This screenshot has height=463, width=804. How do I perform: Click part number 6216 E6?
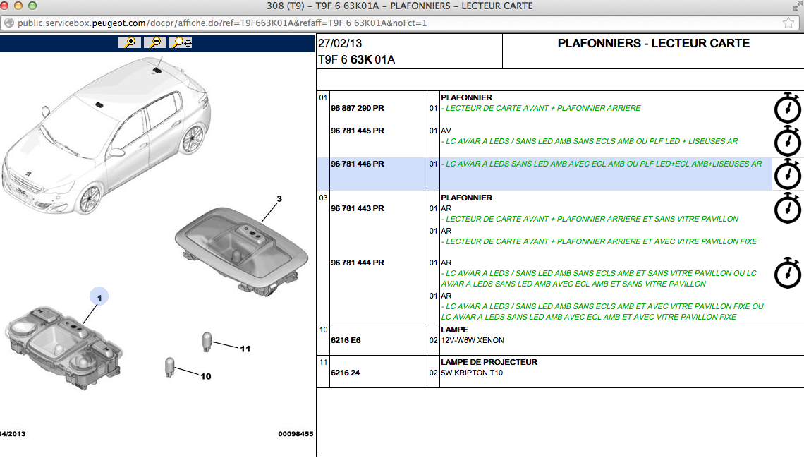click(x=346, y=340)
